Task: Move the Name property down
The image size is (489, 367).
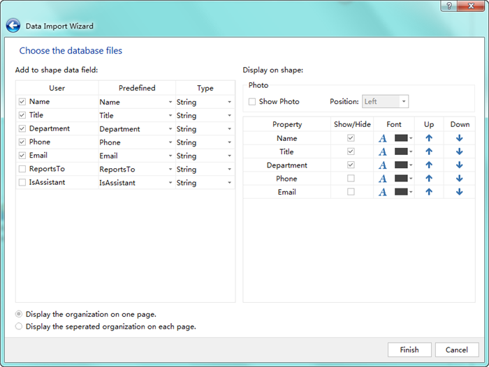Action: pyautogui.click(x=459, y=138)
